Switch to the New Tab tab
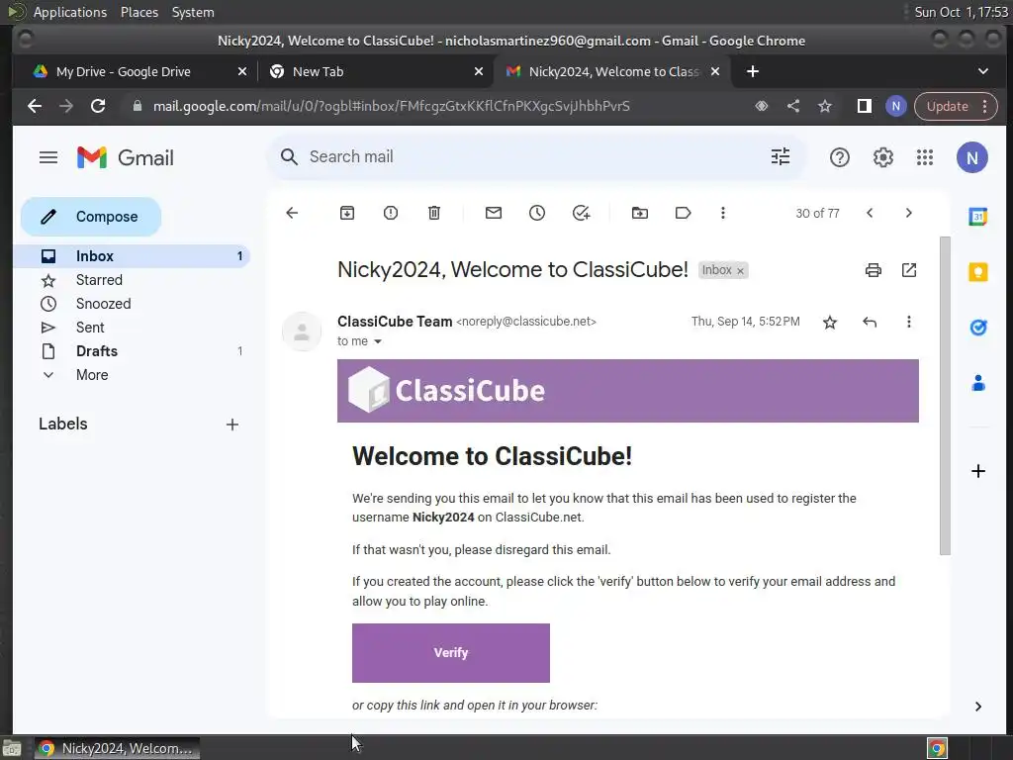 coord(375,71)
